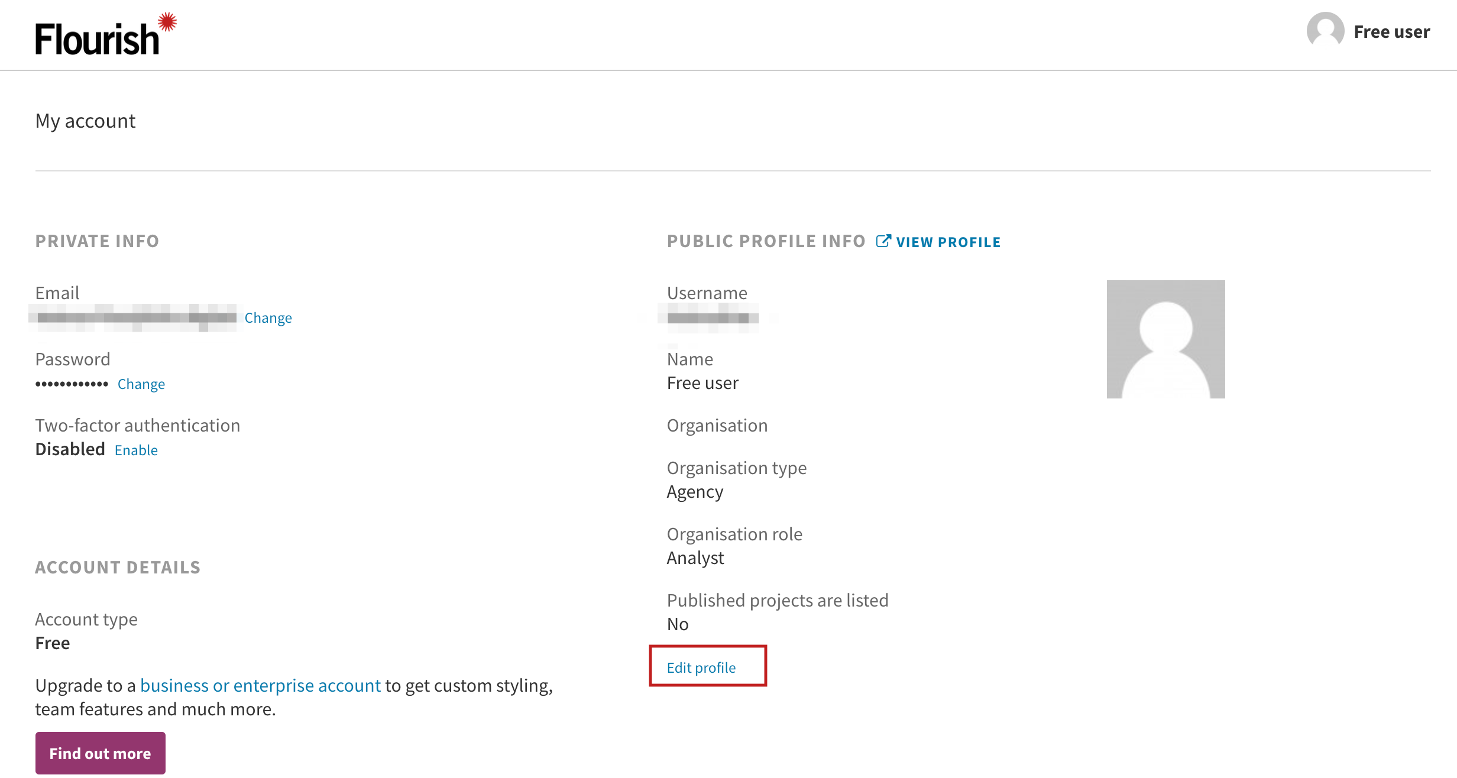The height and width of the screenshot is (778, 1457).
Task: Click the external-link icon beside View Profile
Action: point(883,241)
